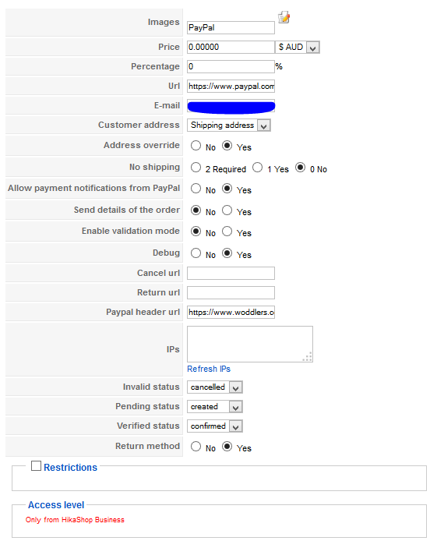437x548 pixels.
Task: Open the AUD currency dropdown
Action: pos(298,48)
